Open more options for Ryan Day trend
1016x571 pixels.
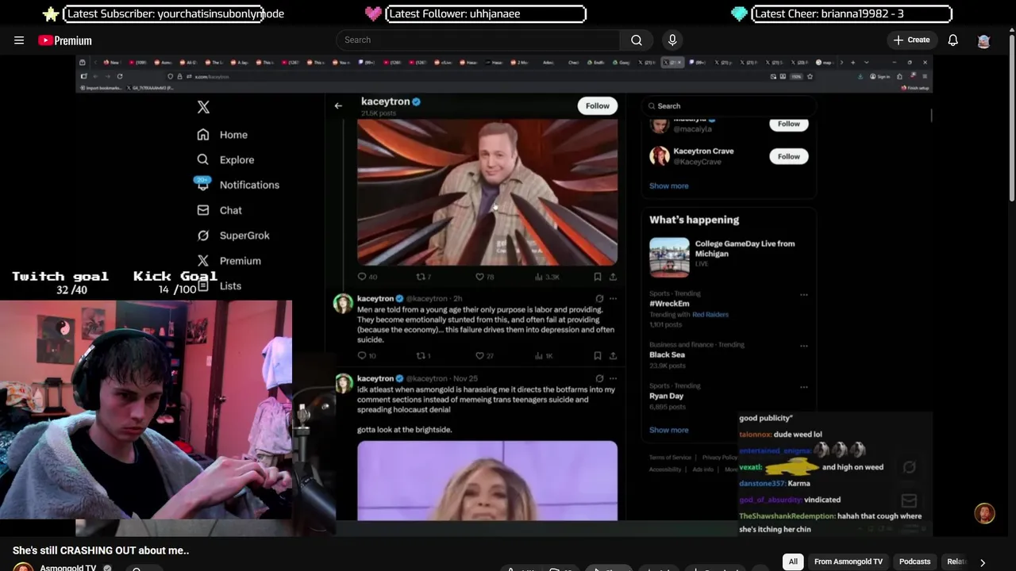(x=804, y=387)
